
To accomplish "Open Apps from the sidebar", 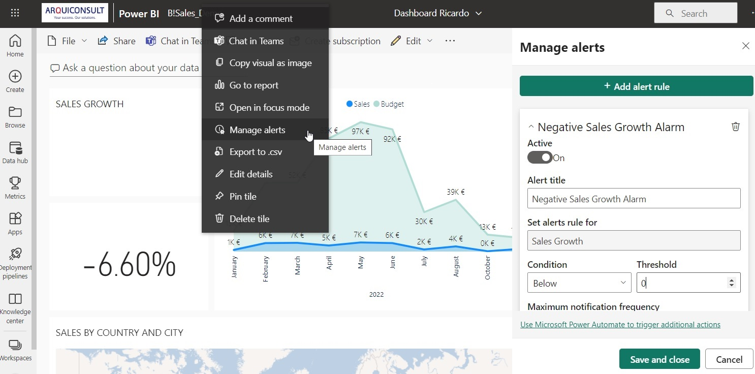I will pyautogui.click(x=15, y=223).
